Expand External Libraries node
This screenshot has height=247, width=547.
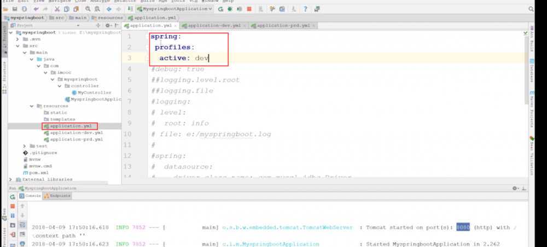pyautogui.click(x=10, y=179)
